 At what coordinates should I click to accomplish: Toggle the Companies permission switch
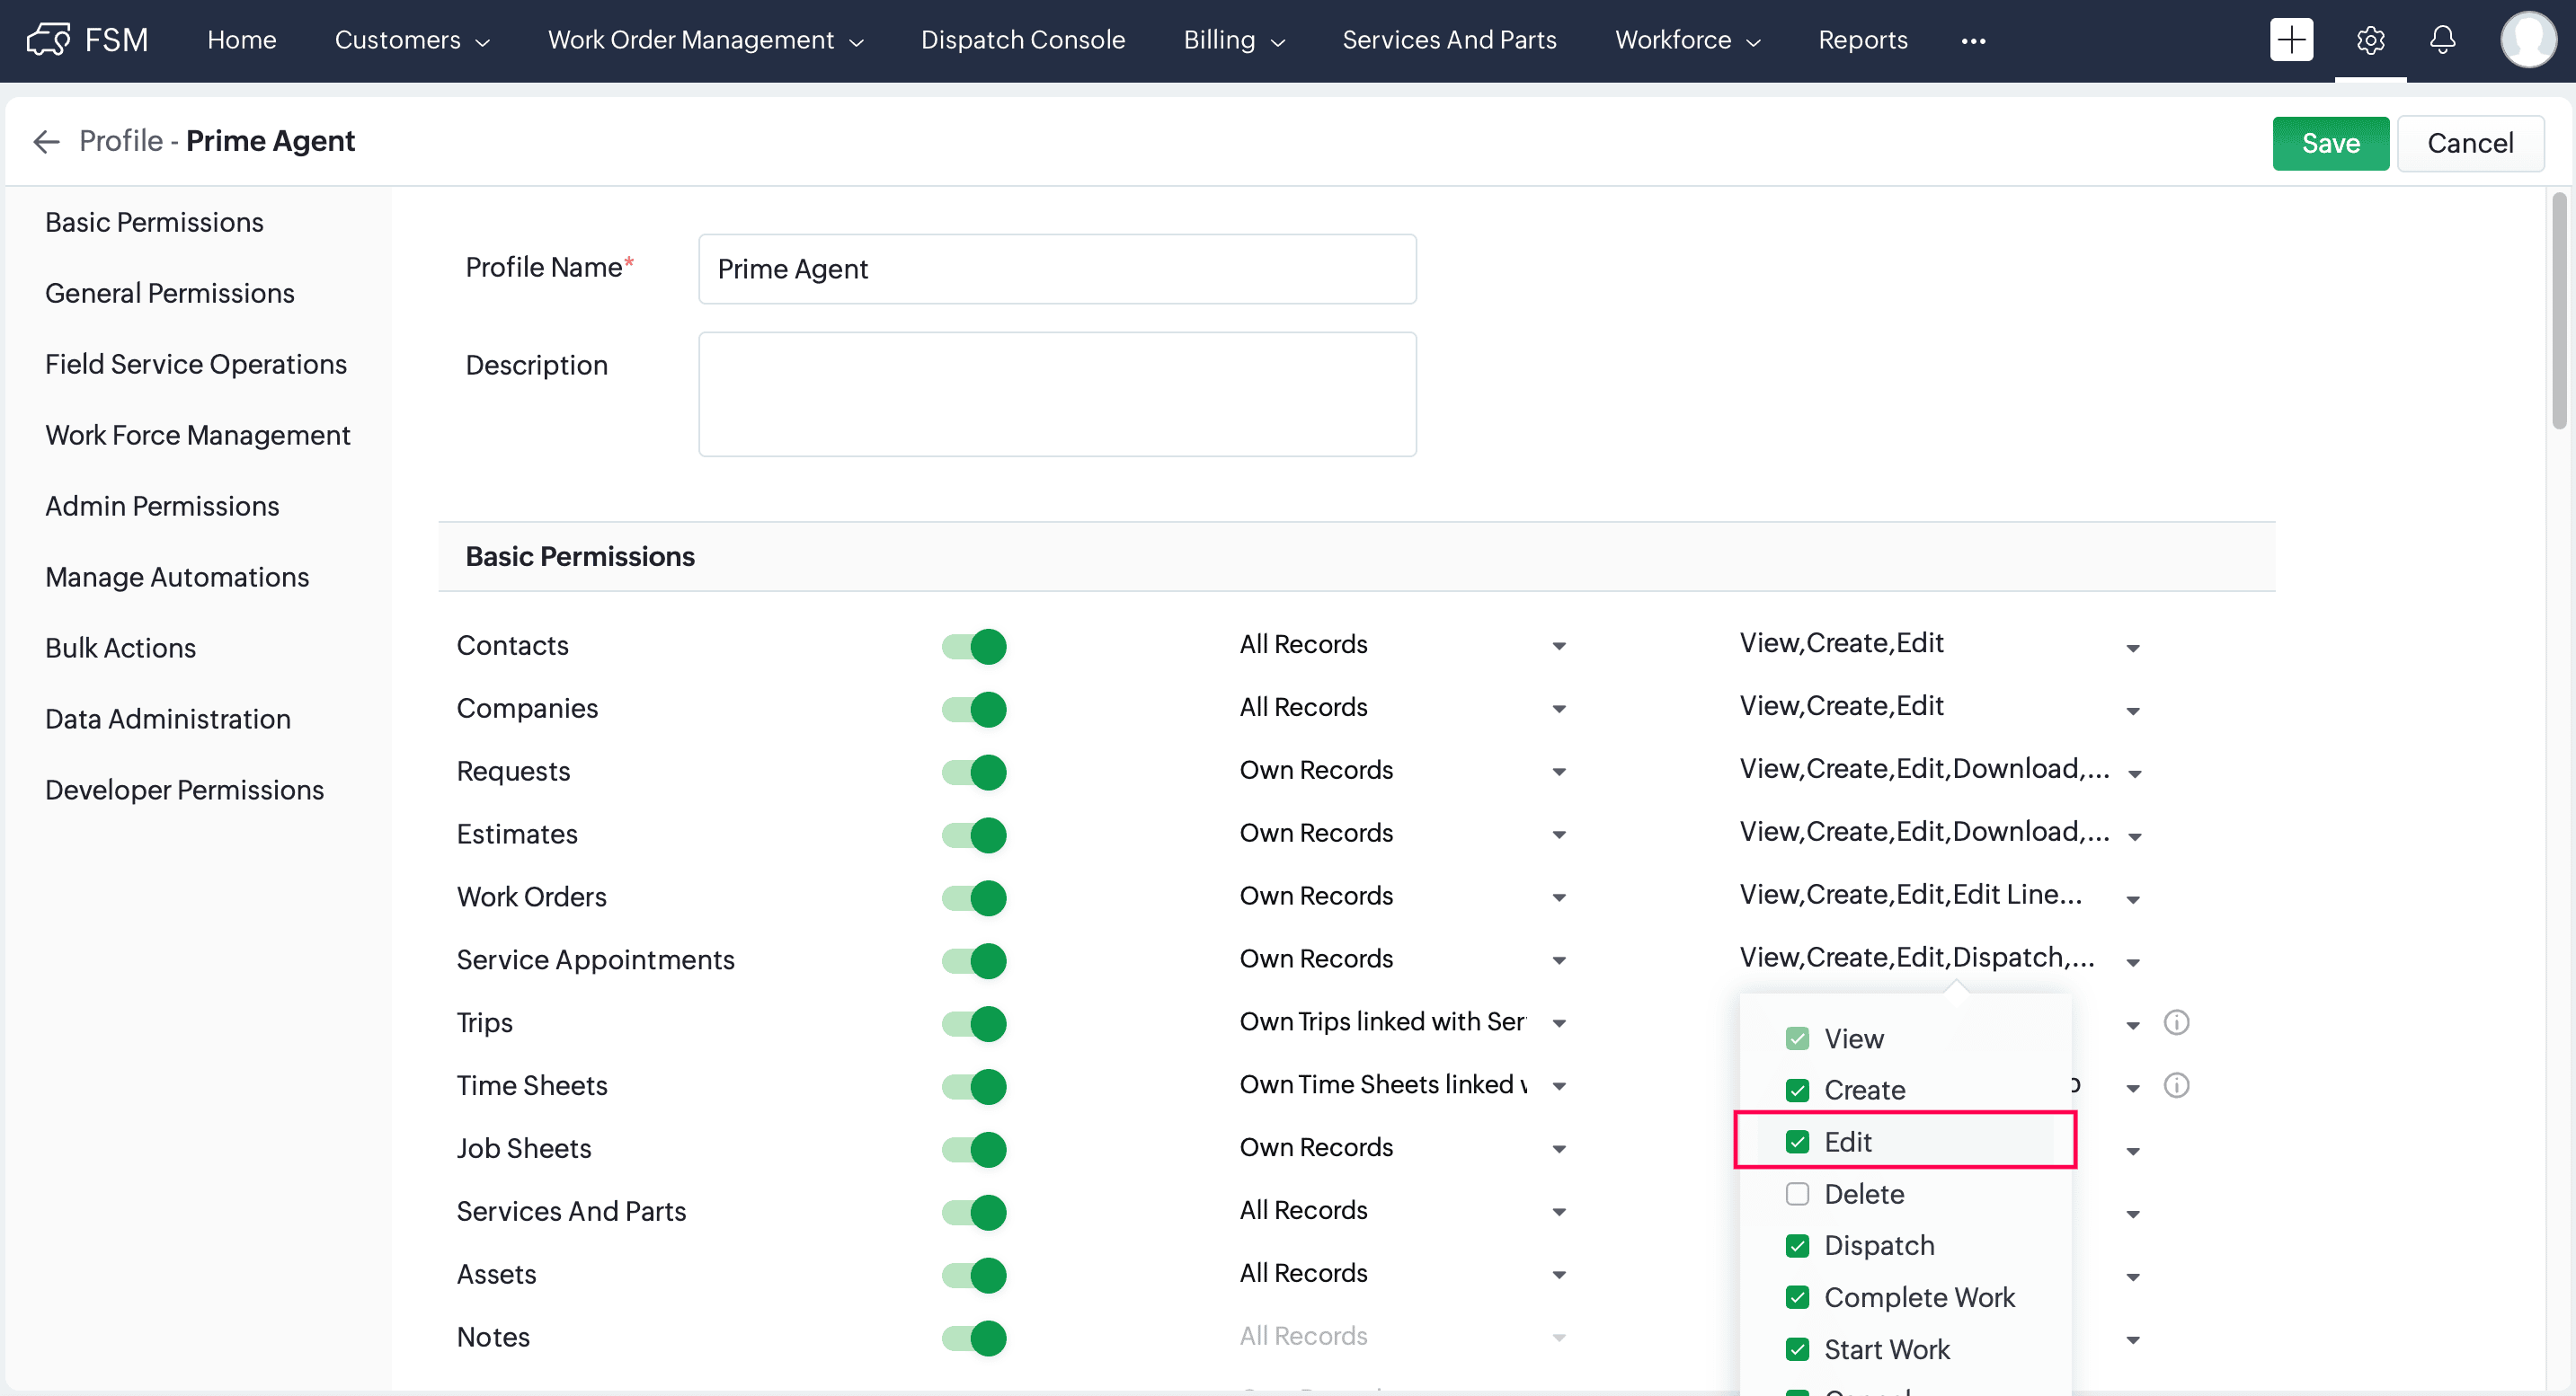pyautogui.click(x=974, y=710)
